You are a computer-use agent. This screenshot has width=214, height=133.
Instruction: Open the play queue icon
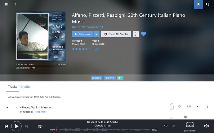(x=40, y=126)
